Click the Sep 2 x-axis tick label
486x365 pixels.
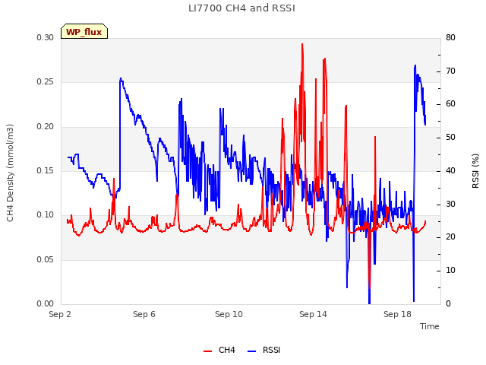click(x=60, y=314)
